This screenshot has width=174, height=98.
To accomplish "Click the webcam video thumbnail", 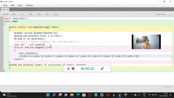I will (146, 42).
